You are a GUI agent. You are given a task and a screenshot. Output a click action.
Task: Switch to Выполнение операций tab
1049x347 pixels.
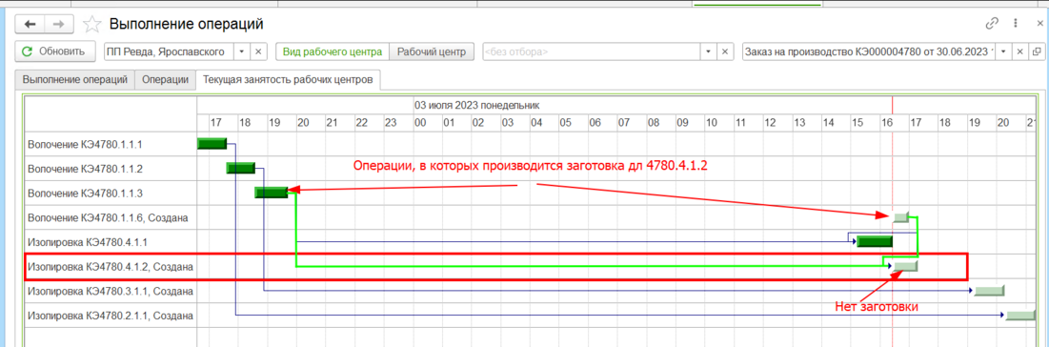tap(75, 79)
